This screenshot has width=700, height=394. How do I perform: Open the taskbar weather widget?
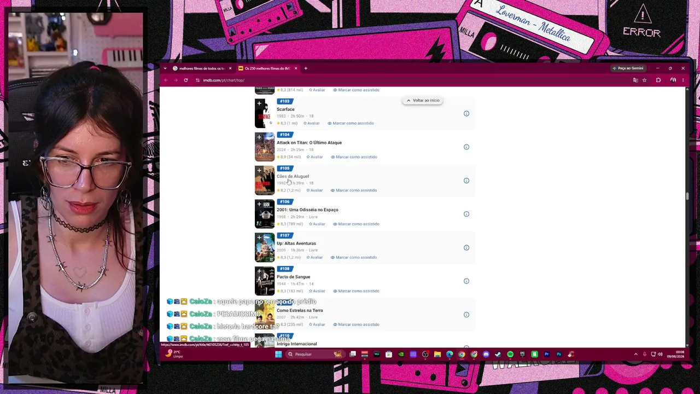[174, 355]
